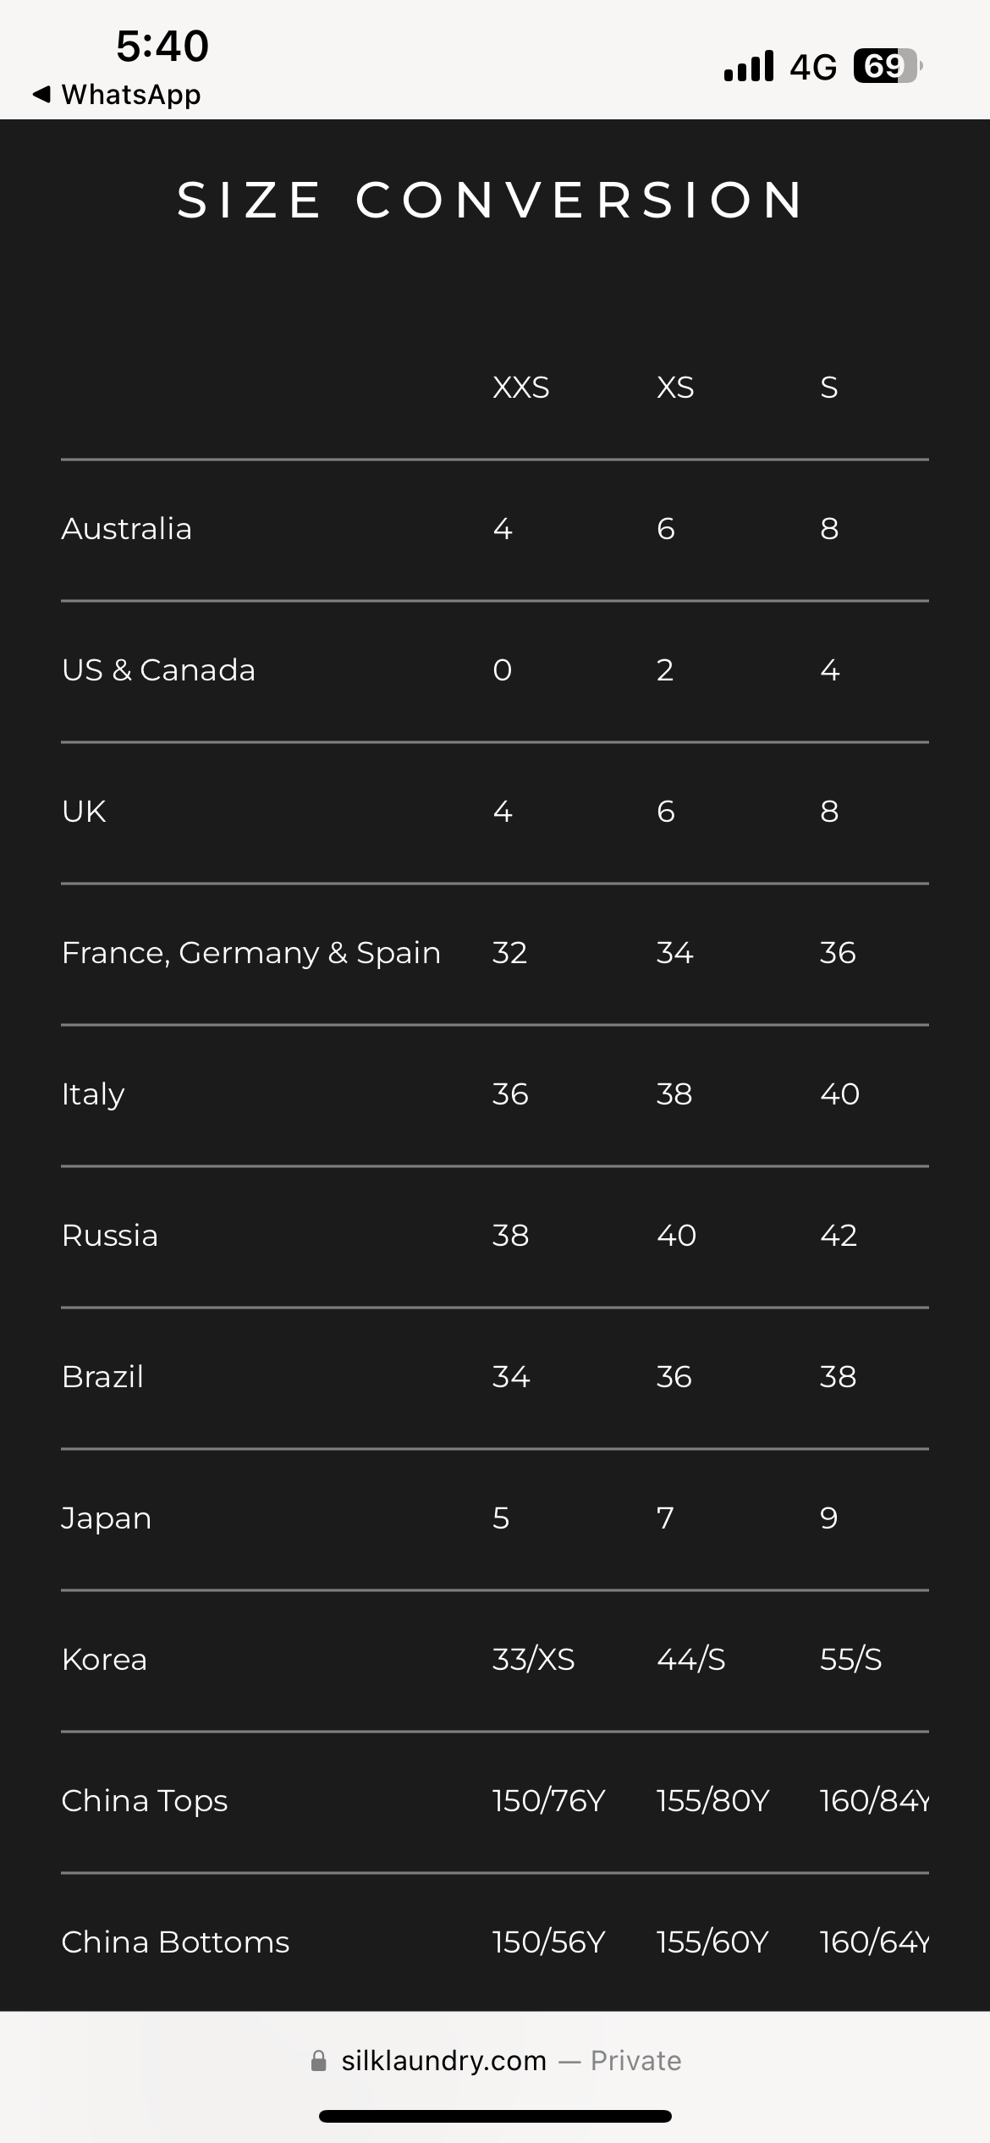Tap the 4G network indicator
990x2143 pixels.
pyautogui.click(x=813, y=67)
